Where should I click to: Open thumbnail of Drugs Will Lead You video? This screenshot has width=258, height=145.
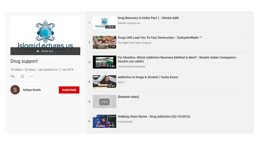click(104, 43)
